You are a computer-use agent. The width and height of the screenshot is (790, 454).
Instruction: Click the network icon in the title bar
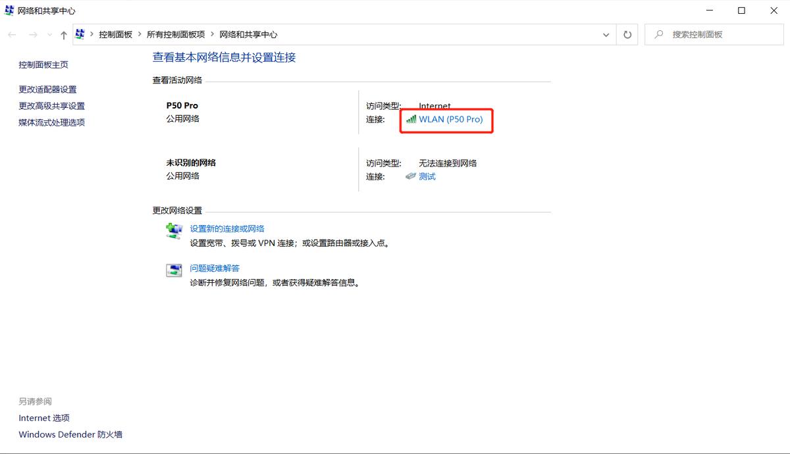[x=8, y=11]
